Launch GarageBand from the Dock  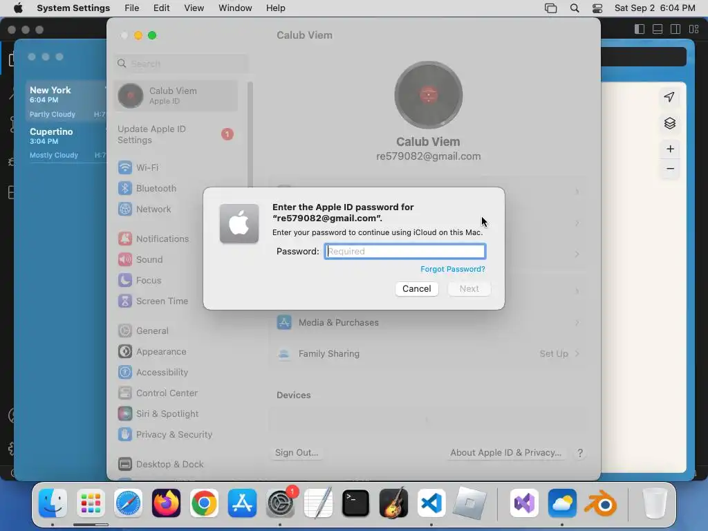[x=393, y=503]
